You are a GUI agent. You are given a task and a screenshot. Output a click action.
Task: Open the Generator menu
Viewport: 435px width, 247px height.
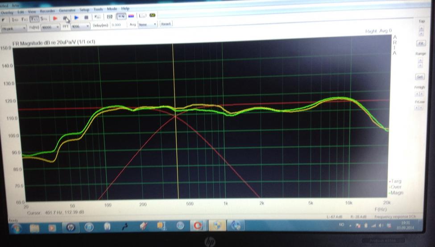pos(67,10)
